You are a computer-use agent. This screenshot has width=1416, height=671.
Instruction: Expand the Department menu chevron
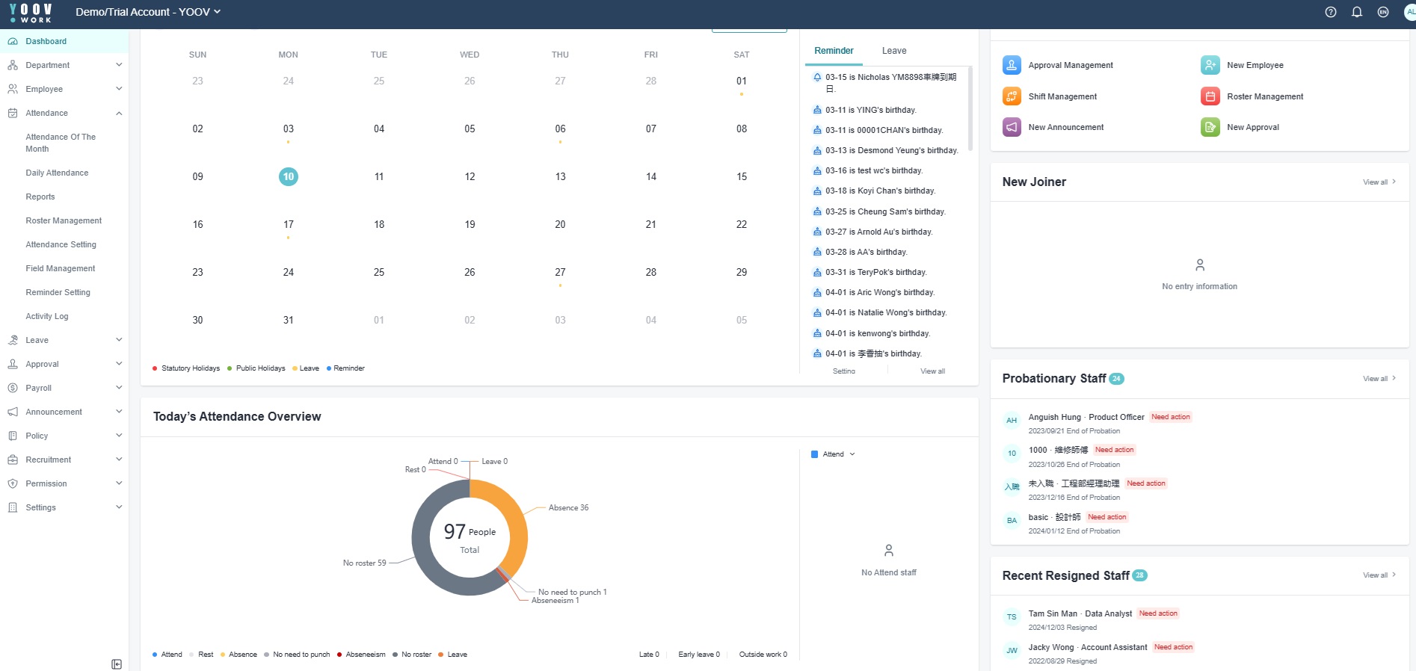[119, 65]
